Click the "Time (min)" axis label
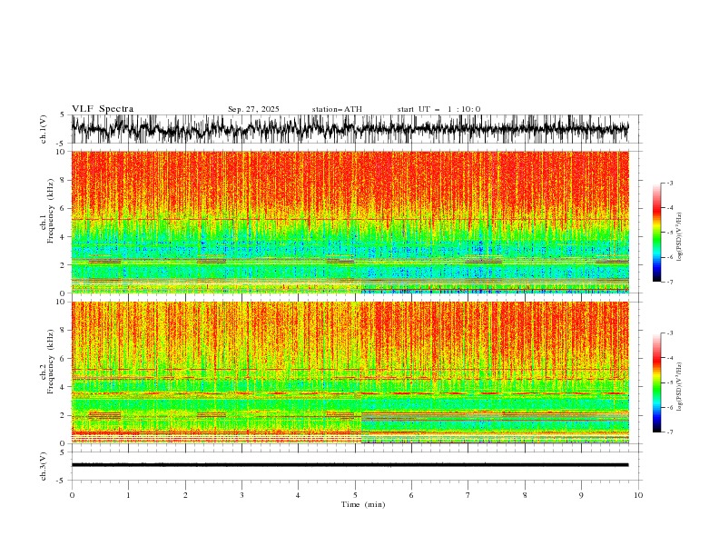This screenshot has height=556, width=719. [x=363, y=504]
